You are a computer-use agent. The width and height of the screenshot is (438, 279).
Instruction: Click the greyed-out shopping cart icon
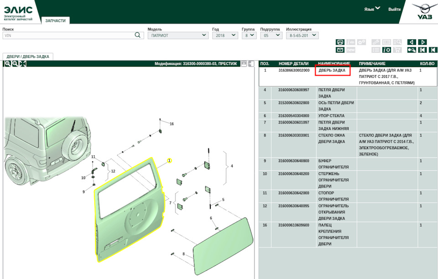(397, 50)
